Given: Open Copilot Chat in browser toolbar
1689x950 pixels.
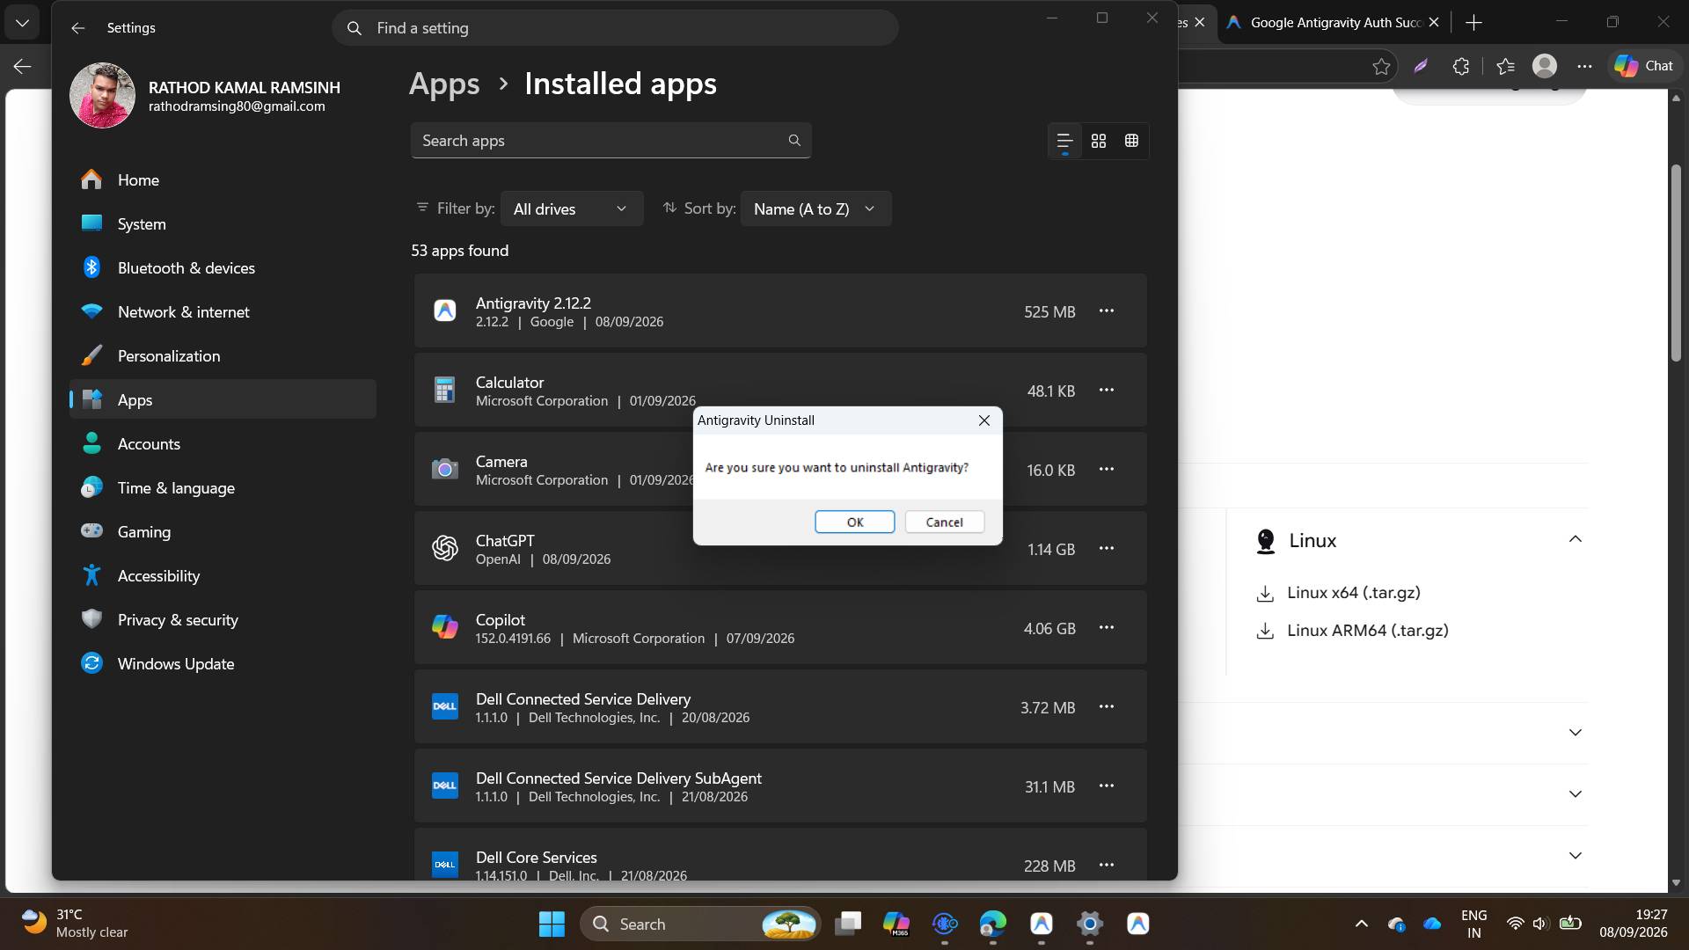Looking at the screenshot, I should pos(1643,66).
